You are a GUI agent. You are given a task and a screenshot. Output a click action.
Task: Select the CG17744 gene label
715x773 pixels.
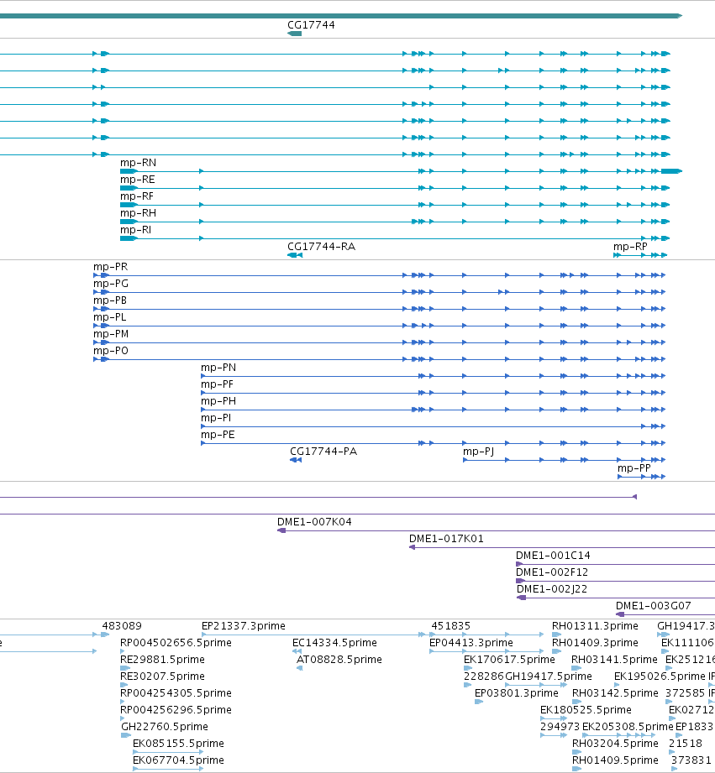311,24
